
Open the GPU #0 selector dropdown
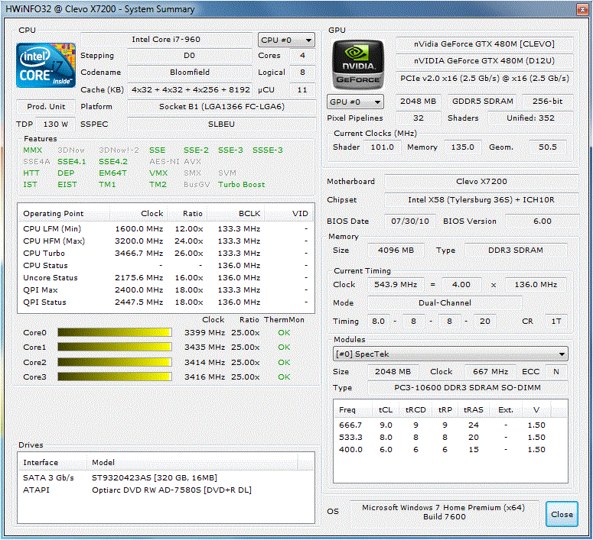(355, 102)
